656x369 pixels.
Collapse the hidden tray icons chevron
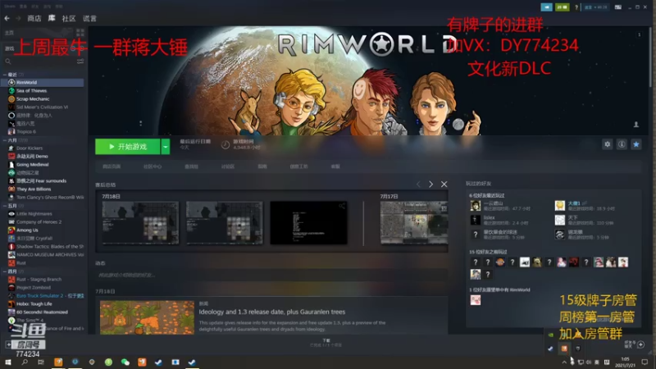pos(564,362)
